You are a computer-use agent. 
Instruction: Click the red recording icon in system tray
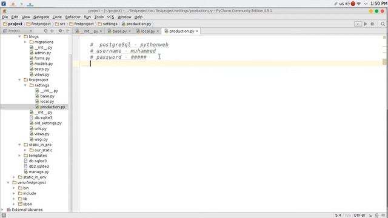point(353,4)
